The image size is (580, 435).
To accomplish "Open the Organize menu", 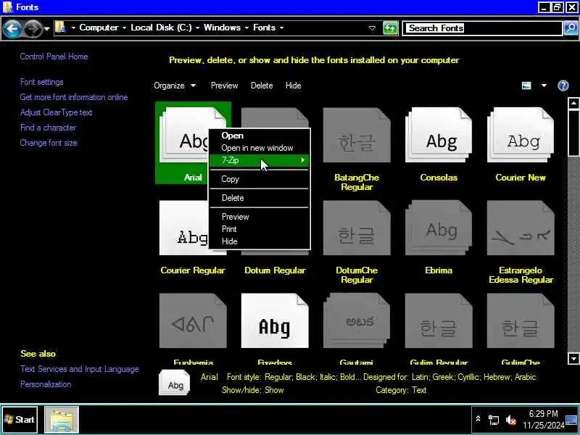I will tap(175, 86).
